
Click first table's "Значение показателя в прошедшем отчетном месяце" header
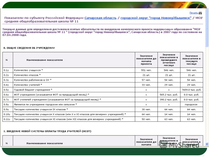pos(169,60)
